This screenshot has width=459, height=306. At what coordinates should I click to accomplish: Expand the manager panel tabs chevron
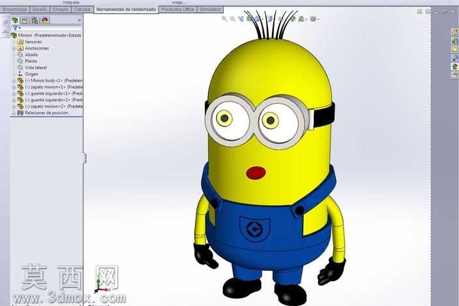point(79,20)
